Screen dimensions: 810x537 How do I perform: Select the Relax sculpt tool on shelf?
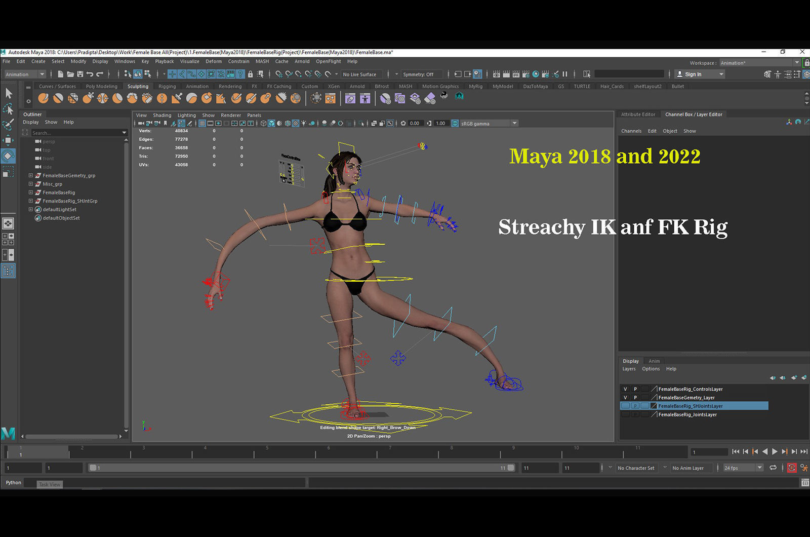(x=73, y=98)
